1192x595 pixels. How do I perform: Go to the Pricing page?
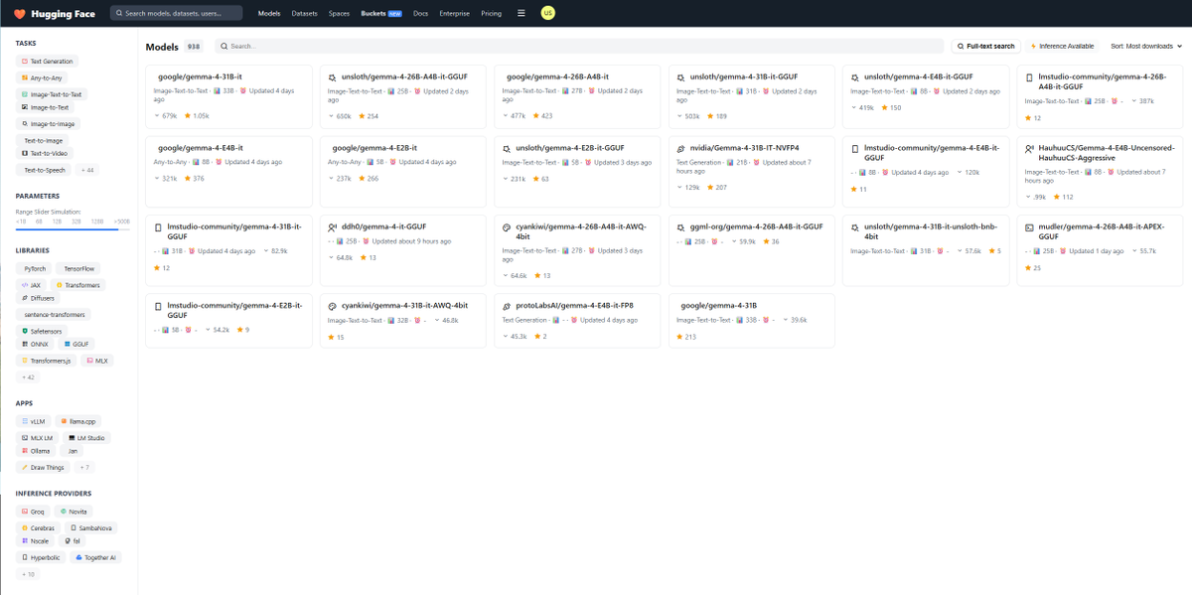point(491,13)
